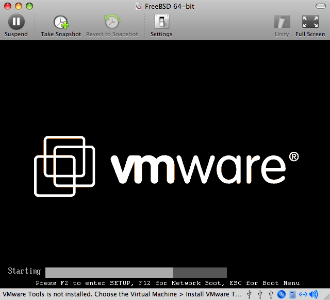Take a snapshot of the virtual machine
The width and height of the screenshot is (330, 300).
(x=61, y=22)
